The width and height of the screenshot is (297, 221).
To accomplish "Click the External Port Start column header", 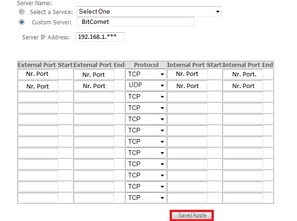I will coord(45,65).
